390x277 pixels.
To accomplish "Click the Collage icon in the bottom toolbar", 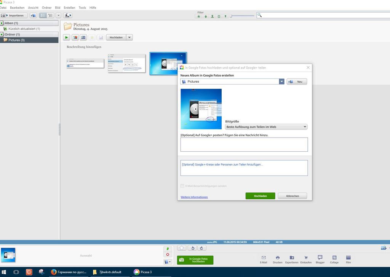I will coord(334,258).
